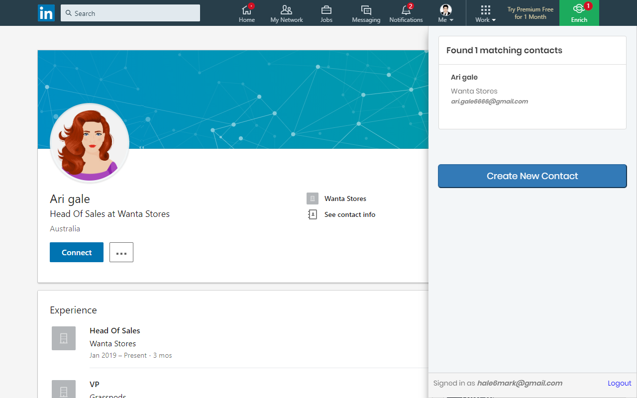637x398 pixels.
Task: Click Ari gale's profile photo
Action: point(90,143)
